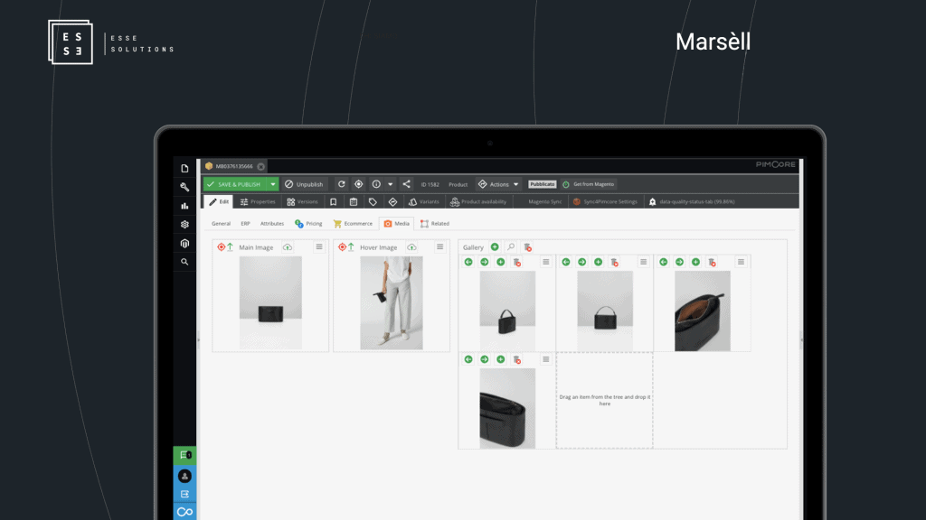The width and height of the screenshot is (926, 520).
Task: Click the Hover Image red target icon
Action: [343, 247]
